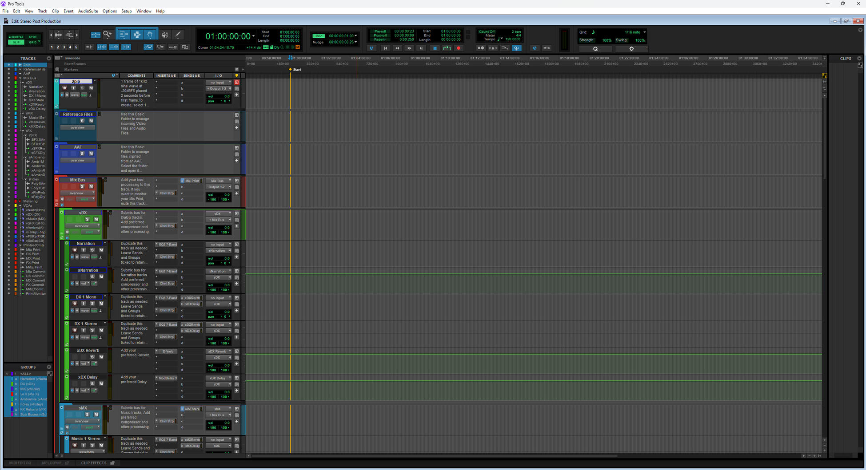Open the Track menu
Viewport: 866px width, 470px height.
click(x=42, y=11)
